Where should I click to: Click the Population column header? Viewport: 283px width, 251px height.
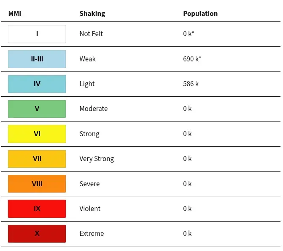200,14
